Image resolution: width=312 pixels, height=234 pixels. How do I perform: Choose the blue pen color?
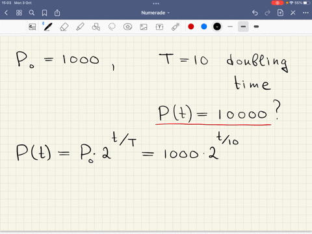point(204,27)
